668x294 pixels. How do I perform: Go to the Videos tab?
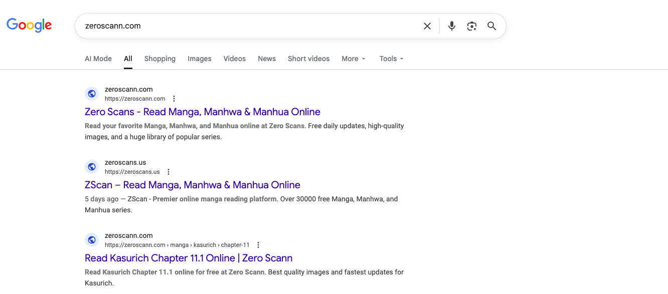click(234, 59)
